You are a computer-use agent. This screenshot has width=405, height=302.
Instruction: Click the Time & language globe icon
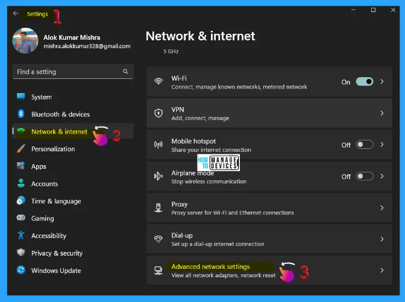[x=21, y=201]
